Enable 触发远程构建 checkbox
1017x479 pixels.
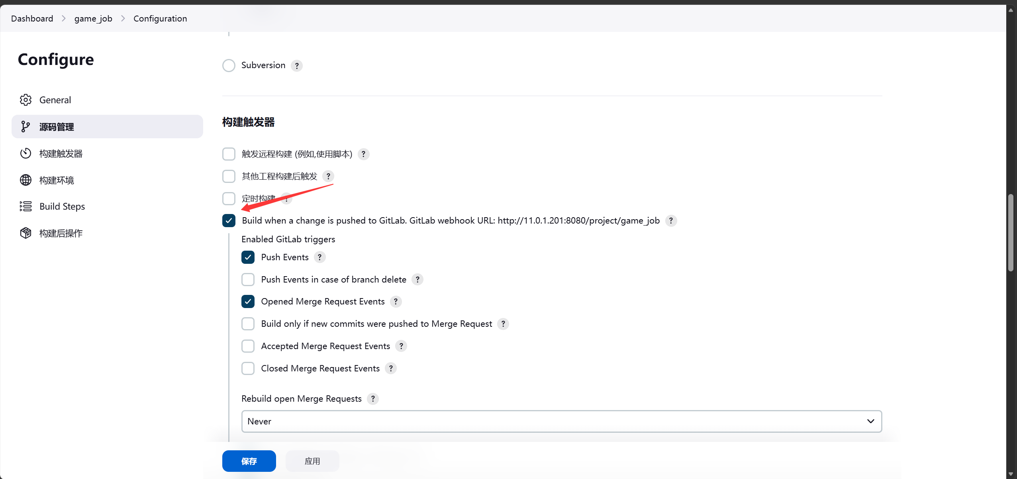click(x=229, y=154)
